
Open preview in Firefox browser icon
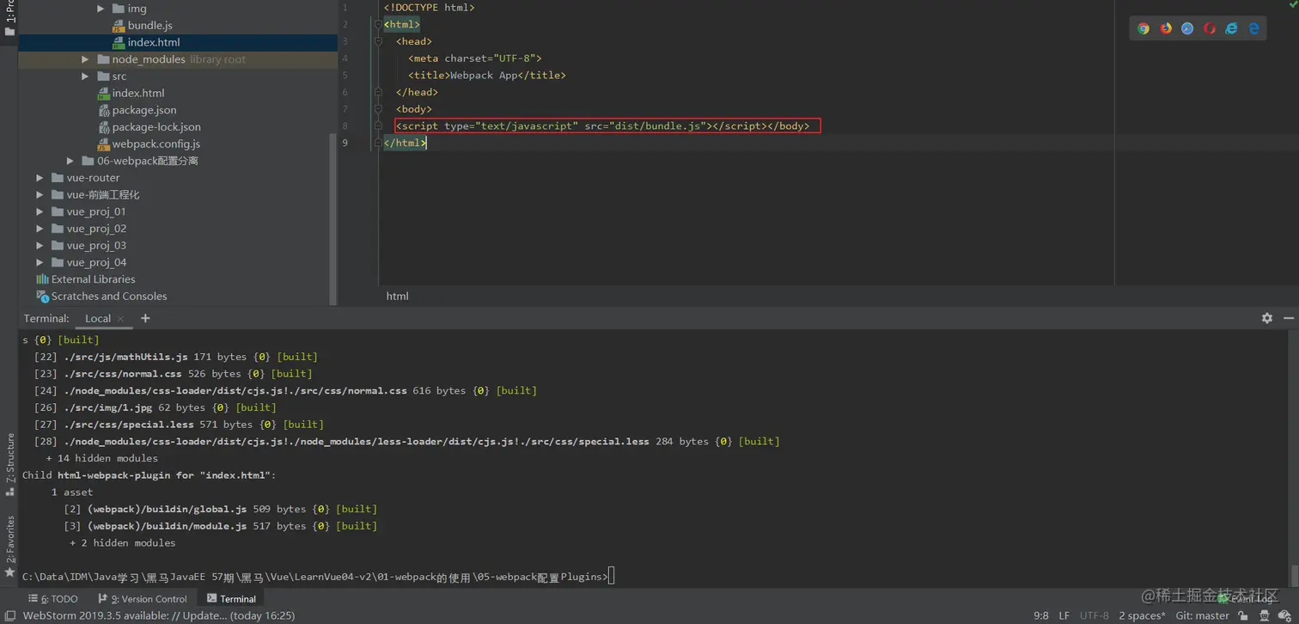1166,28
